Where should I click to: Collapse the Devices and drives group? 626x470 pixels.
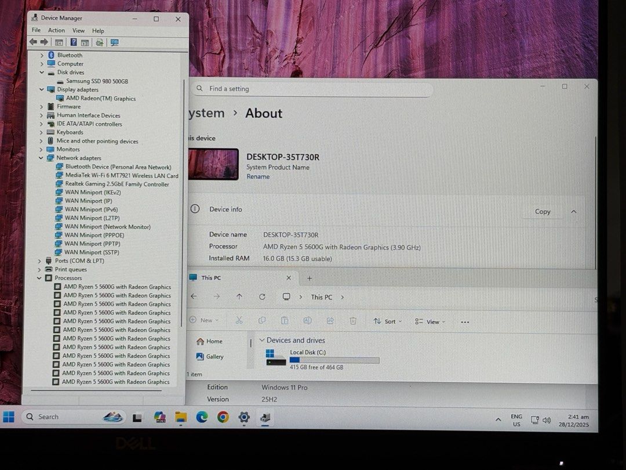(262, 341)
